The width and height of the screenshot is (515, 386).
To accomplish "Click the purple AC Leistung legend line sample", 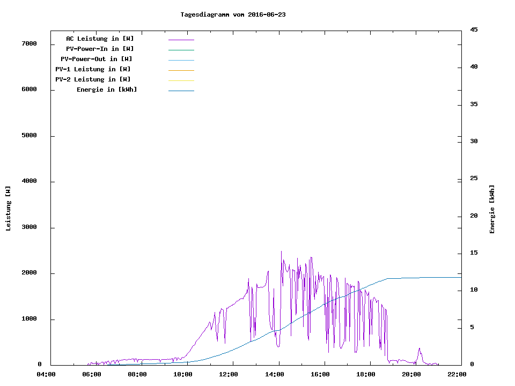I will (x=181, y=40).
